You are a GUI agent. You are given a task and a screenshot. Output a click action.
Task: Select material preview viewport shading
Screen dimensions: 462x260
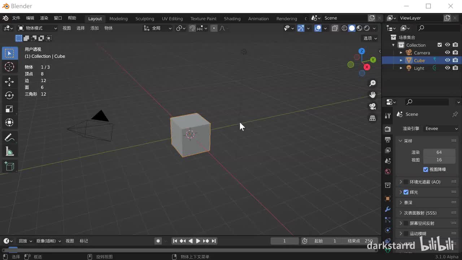359,28
